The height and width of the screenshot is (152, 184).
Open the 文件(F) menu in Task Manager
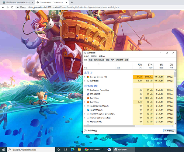86,56
